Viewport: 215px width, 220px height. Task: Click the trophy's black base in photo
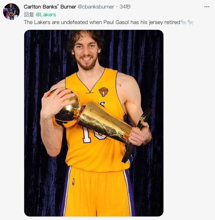click(x=136, y=135)
